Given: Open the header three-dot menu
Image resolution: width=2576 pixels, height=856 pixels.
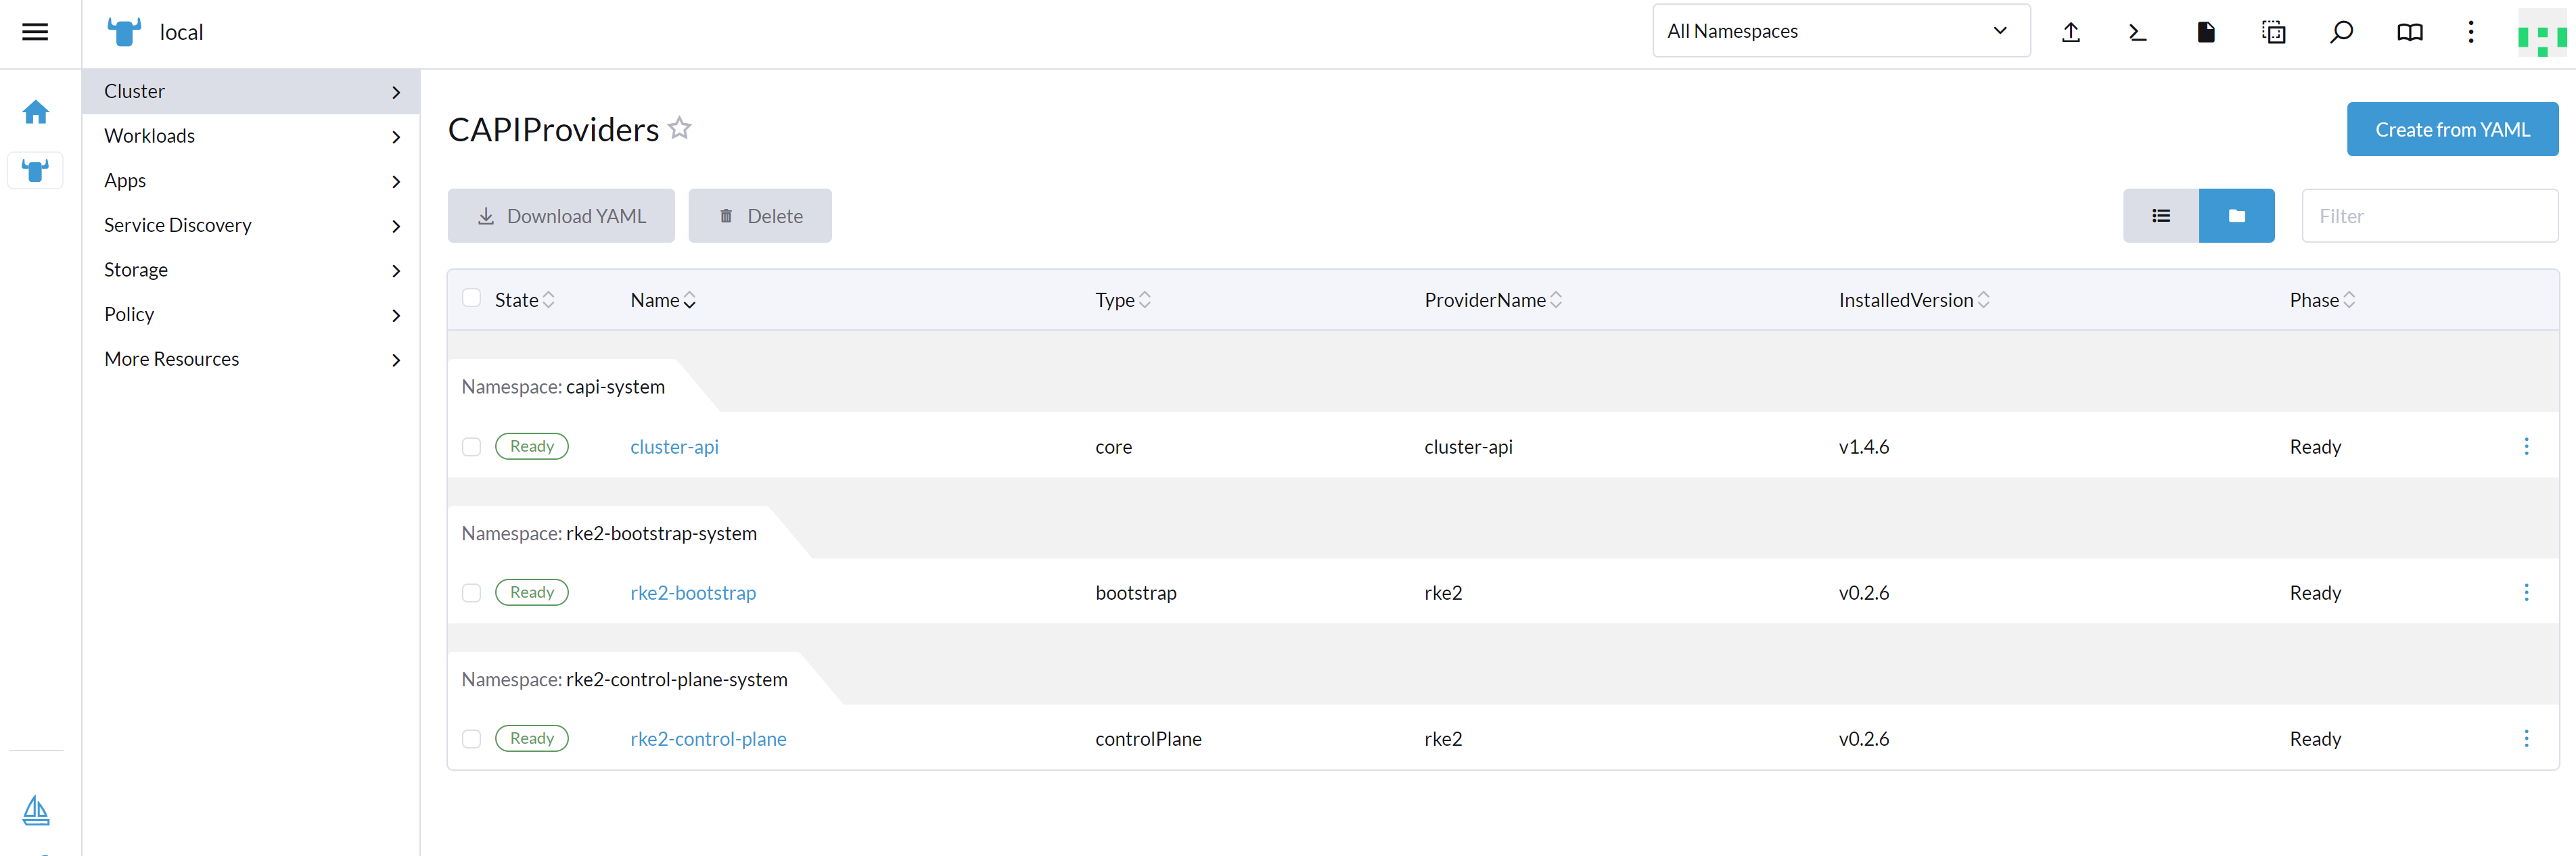Looking at the screenshot, I should [x=2470, y=32].
